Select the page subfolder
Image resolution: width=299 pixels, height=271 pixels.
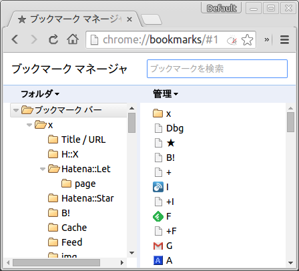click(x=79, y=184)
